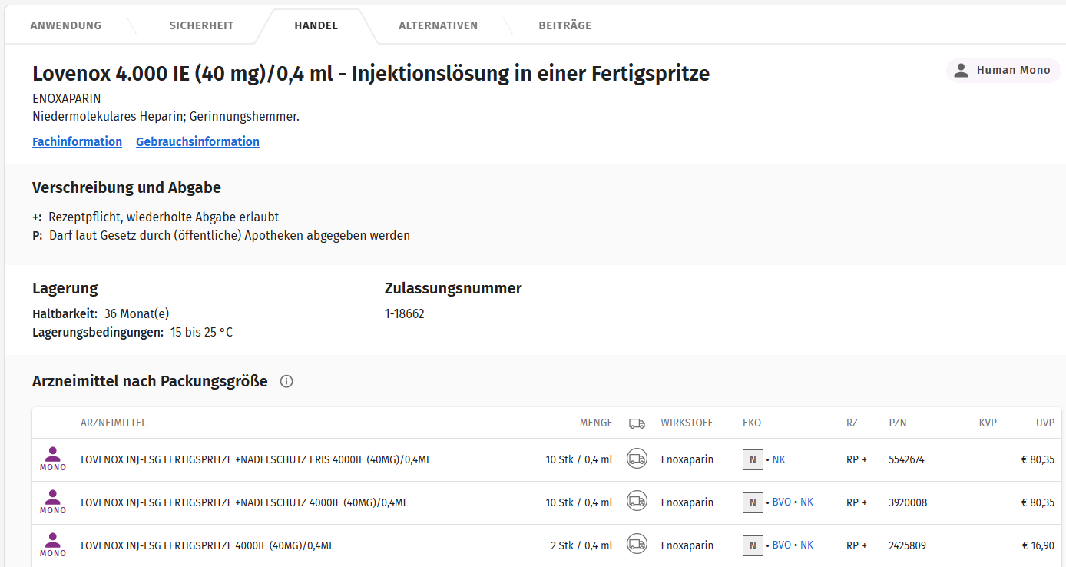
Task: Click Mono person icon for PZN 3920008 row
Action: pyautogui.click(x=53, y=502)
